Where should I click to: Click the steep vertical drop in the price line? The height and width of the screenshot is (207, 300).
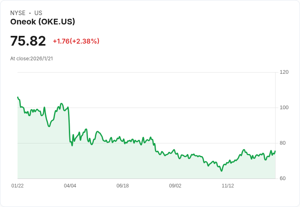[69, 124]
